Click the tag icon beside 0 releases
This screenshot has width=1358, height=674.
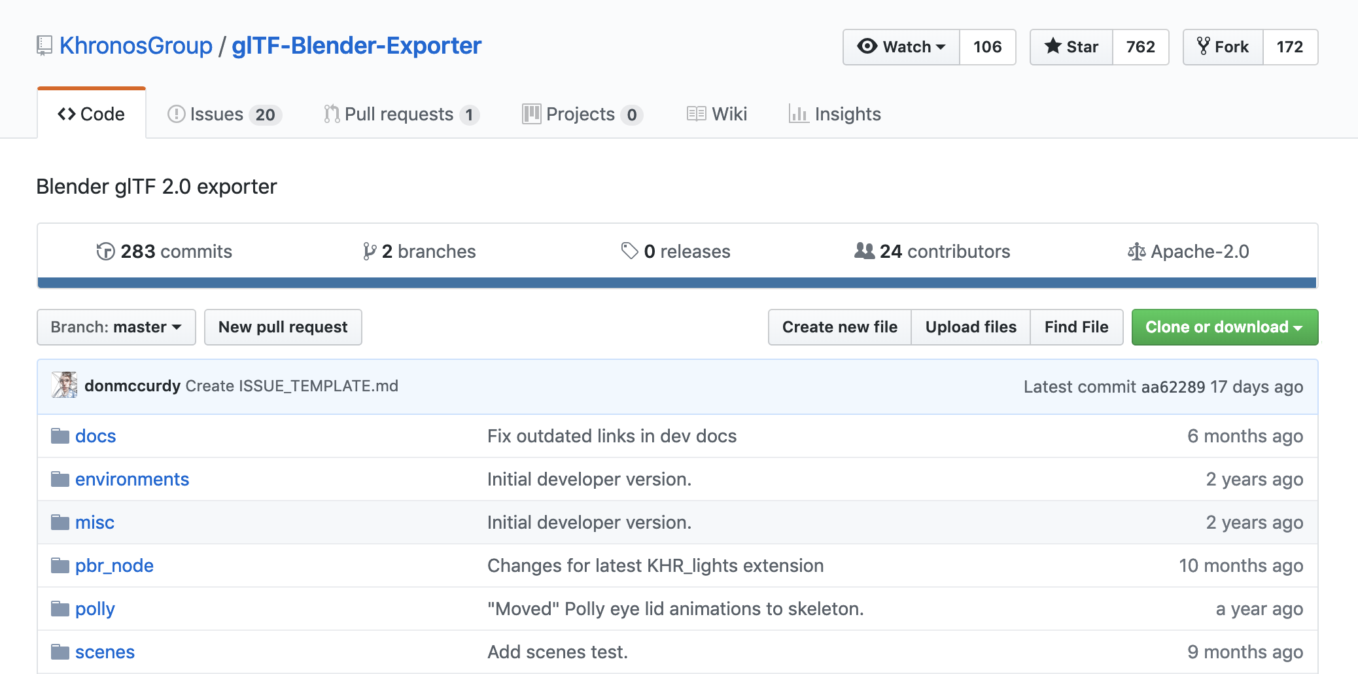click(629, 251)
